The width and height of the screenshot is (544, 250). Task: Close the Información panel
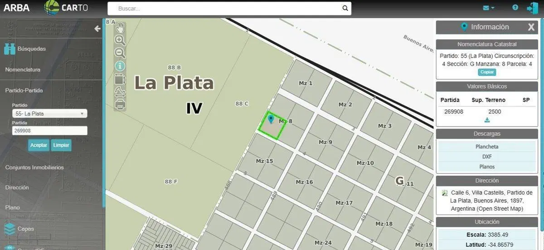tap(531, 27)
